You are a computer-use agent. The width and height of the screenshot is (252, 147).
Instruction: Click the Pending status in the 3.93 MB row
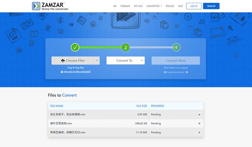(156, 115)
